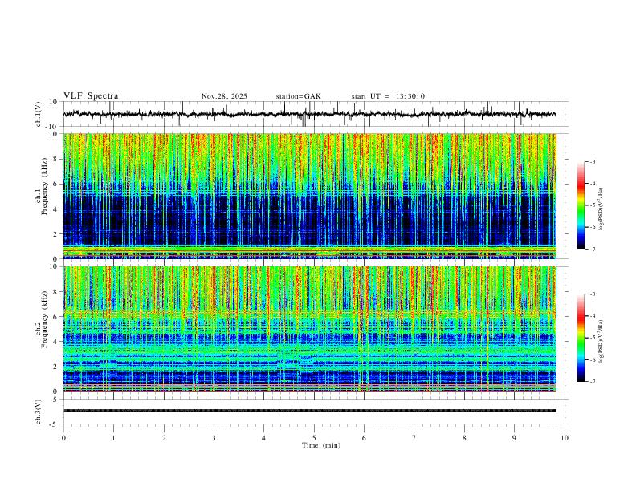Click the ch.1 'Frequency (kHz)' axis label
The height and width of the screenshot is (491, 636).
[x=45, y=186]
